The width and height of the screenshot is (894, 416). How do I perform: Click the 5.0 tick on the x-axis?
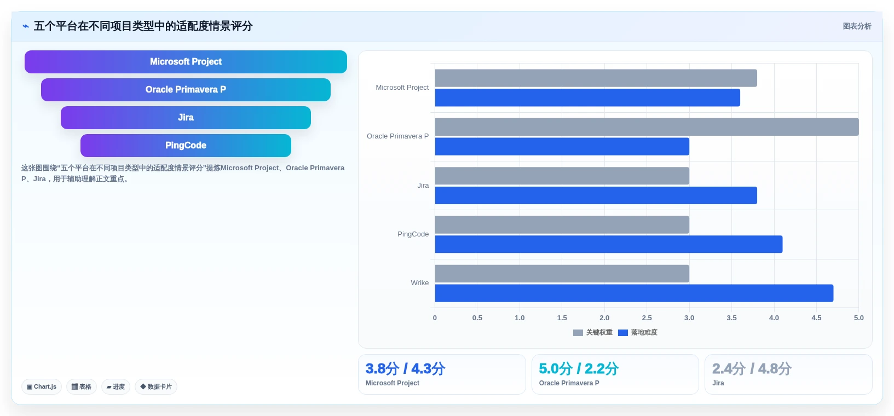tap(859, 318)
